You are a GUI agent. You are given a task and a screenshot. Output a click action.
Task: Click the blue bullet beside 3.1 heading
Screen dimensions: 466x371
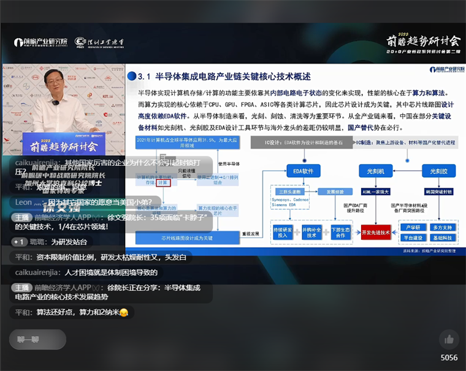[x=132, y=77]
